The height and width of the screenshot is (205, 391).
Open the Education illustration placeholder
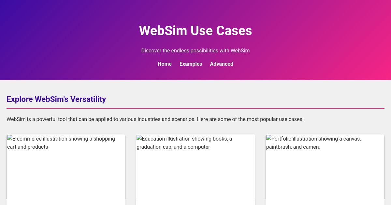point(195,167)
